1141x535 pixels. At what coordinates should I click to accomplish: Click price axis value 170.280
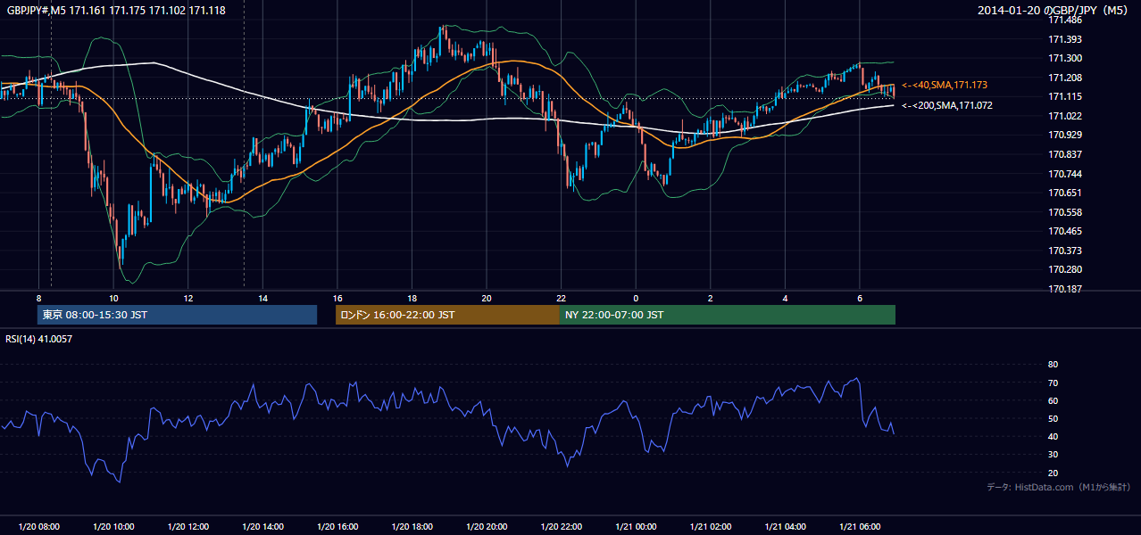coord(1064,269)
